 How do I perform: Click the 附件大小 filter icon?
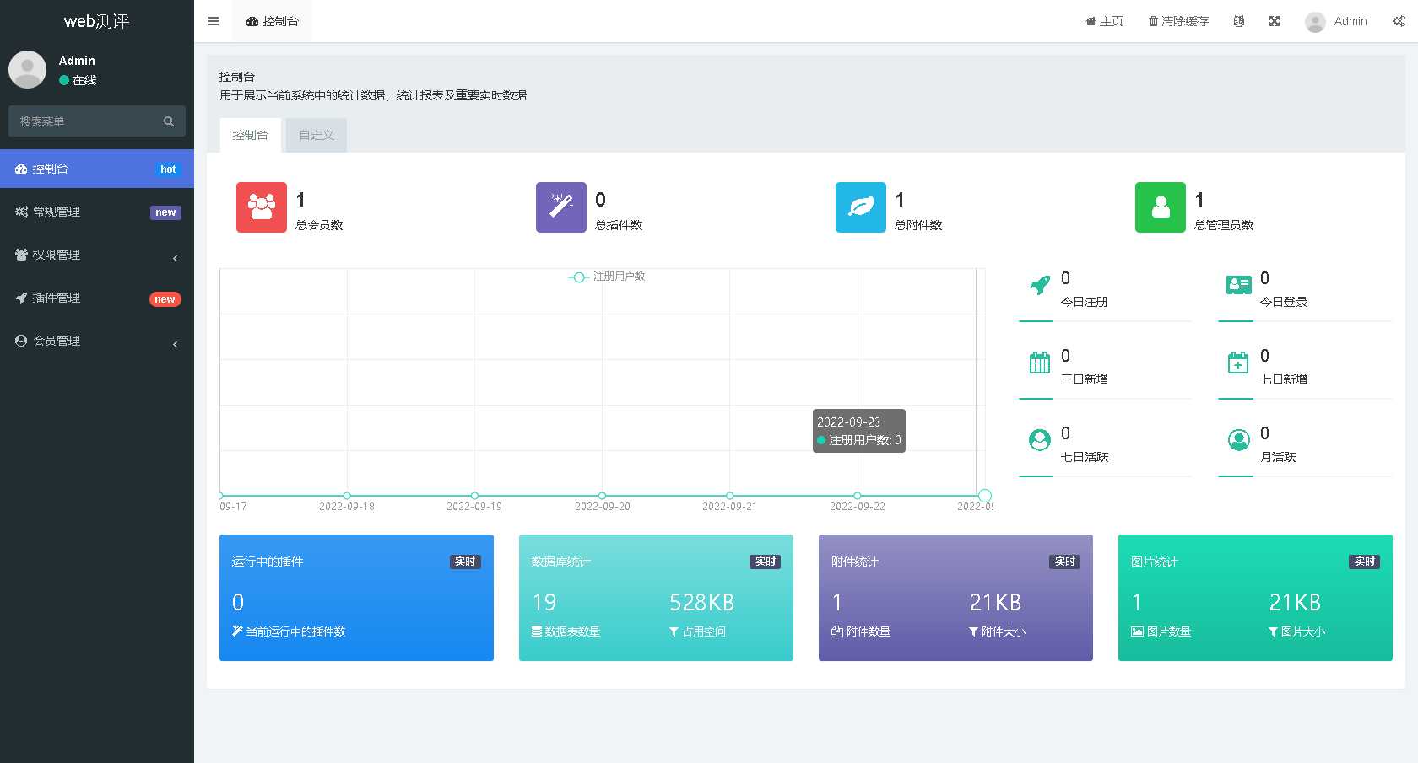[x=973, y=631]
